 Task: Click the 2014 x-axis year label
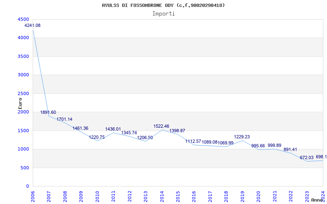click(x=161, y=197)
